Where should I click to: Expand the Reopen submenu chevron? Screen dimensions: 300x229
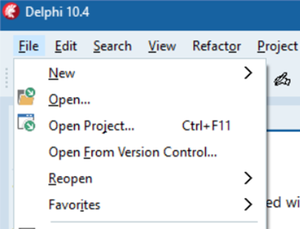(248, 178)
